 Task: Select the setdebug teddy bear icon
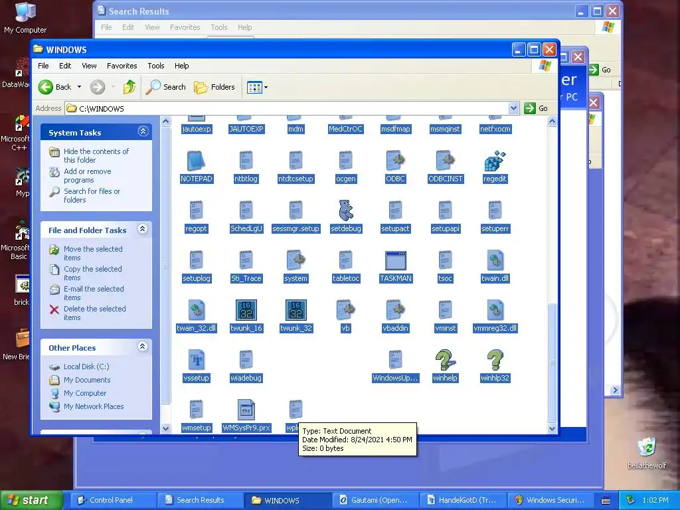tap(345, 211)
